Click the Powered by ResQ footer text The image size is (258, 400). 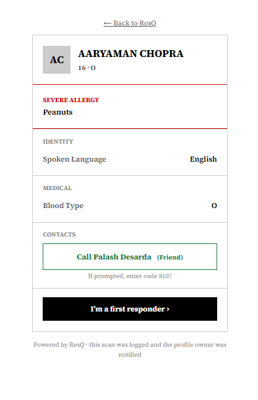130,349
